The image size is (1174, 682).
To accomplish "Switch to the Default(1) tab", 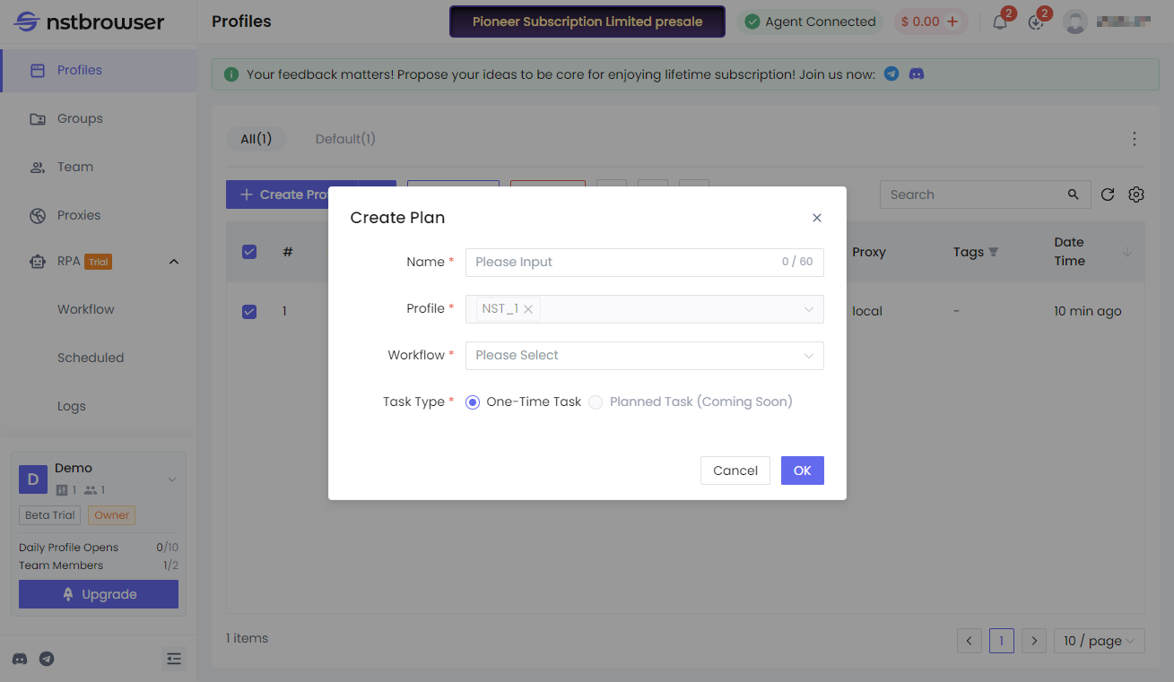I will point(345,139).
